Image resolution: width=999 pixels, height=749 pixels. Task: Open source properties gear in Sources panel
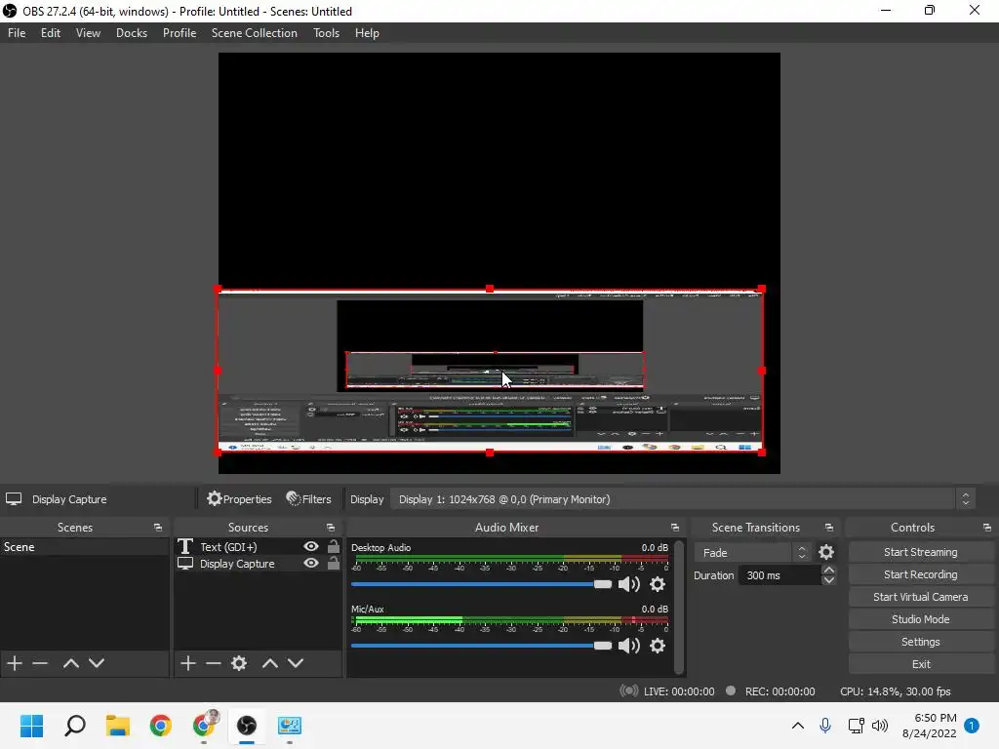(239, 663)
